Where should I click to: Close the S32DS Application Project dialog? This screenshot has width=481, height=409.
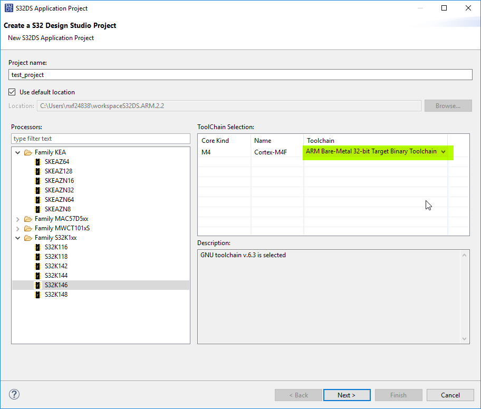(x=468, y=8)
